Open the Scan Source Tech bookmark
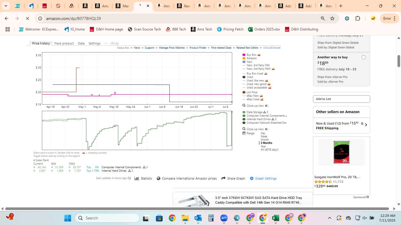 144,29
